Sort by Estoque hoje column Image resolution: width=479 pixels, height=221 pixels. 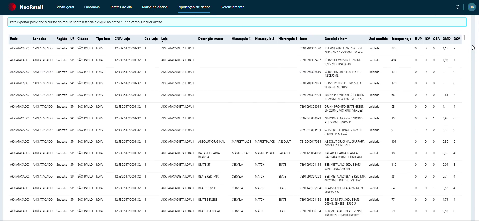point(401,39)
